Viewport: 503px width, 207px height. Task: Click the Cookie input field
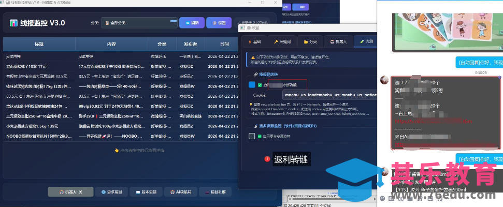click(330, 95)
